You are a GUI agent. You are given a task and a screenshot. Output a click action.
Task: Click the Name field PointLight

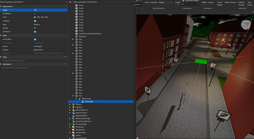50,46
